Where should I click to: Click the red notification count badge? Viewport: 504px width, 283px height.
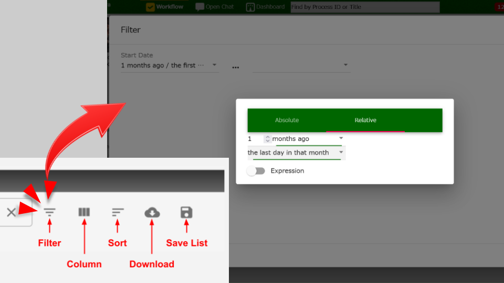click(499, 7)
